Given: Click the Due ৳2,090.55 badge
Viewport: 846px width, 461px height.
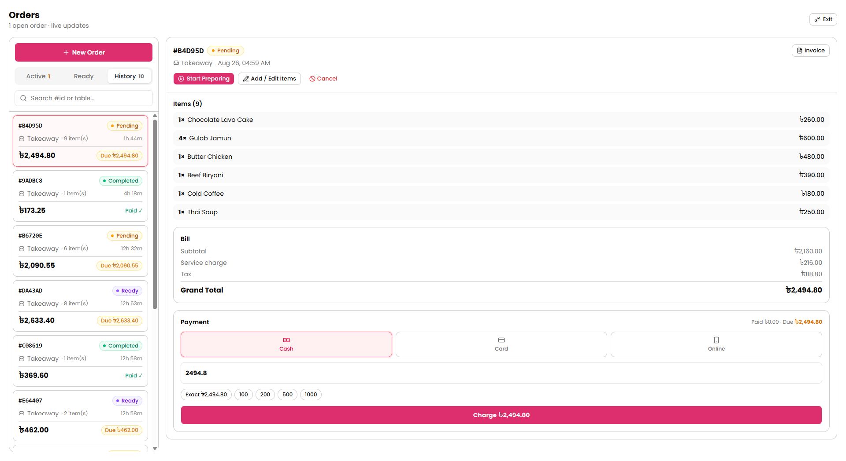Looking at the screenshot, I should (x=119, y=266).
